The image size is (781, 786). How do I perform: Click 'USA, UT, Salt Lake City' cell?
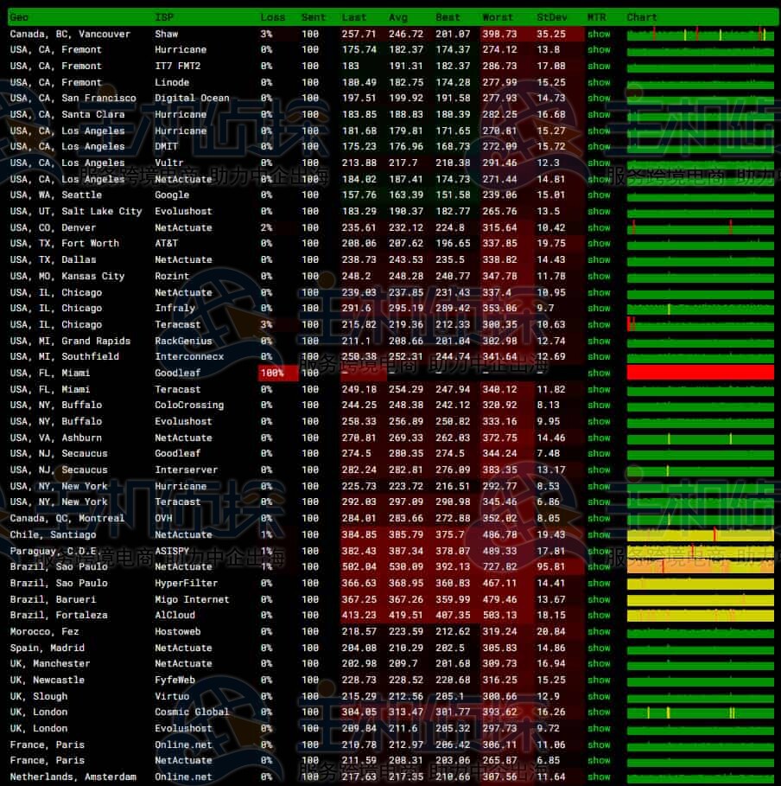click(x=76, y=212)
